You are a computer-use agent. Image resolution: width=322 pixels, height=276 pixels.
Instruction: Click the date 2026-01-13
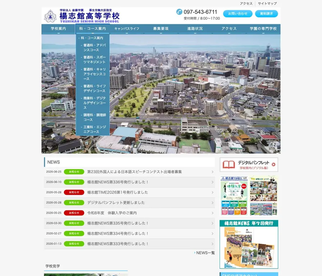click(54, 244)
